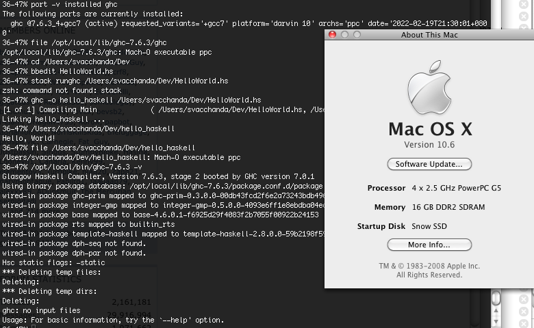The image size is (534, 328).
Task: Click "wired-in package dph-seq not found."
Action: (x=74, y=243)
